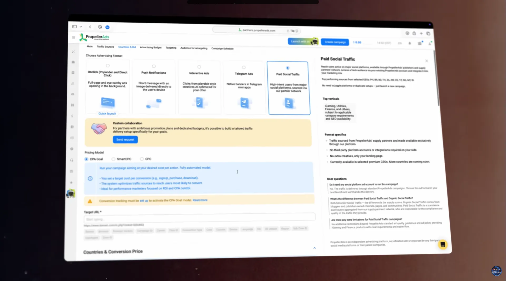This screenshot has height=281, width=506.
Task: Pick the Telegram Ads radio button
Action: [x=244, y=67]
